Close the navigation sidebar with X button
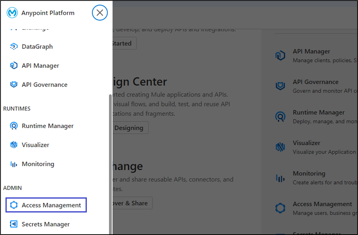 tap(100, 13)
